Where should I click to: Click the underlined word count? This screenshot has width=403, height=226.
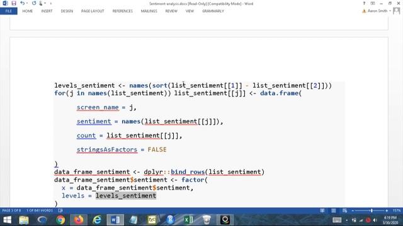(x=86, y=136)
